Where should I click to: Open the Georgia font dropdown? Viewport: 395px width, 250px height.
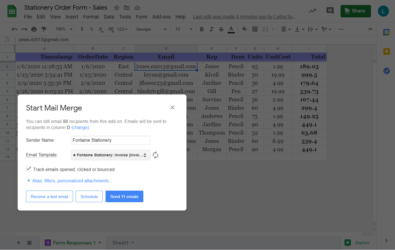click(151, 29)
